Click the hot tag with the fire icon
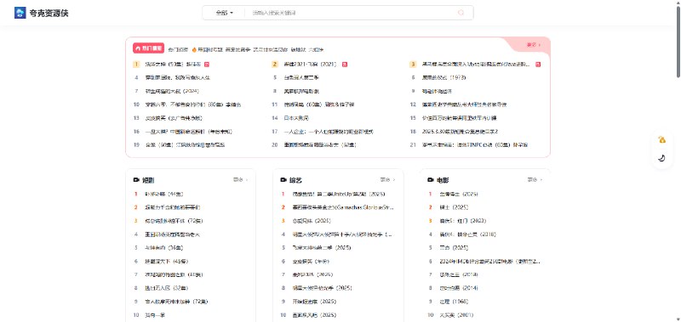This screenshot has height=322, width=681. coord(207,49)
